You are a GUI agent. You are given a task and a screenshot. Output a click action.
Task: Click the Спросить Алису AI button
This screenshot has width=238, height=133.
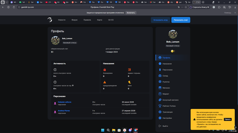click(199, 7)
